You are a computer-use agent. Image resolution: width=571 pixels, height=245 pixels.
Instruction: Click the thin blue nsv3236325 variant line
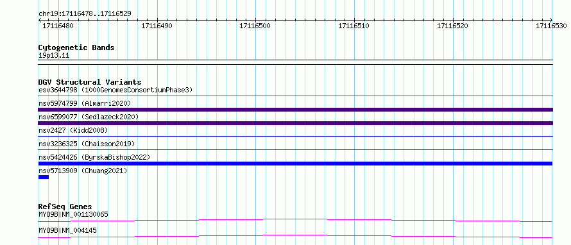click(x=295, y=150)
